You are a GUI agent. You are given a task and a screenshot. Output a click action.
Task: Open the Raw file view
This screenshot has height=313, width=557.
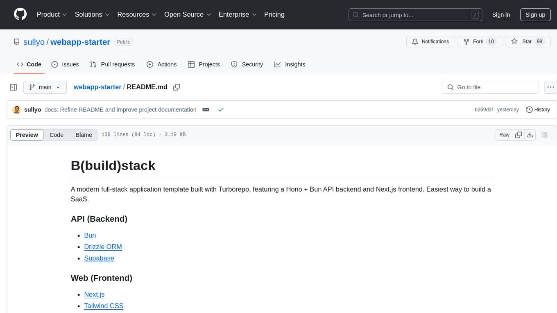click(504, 135)
